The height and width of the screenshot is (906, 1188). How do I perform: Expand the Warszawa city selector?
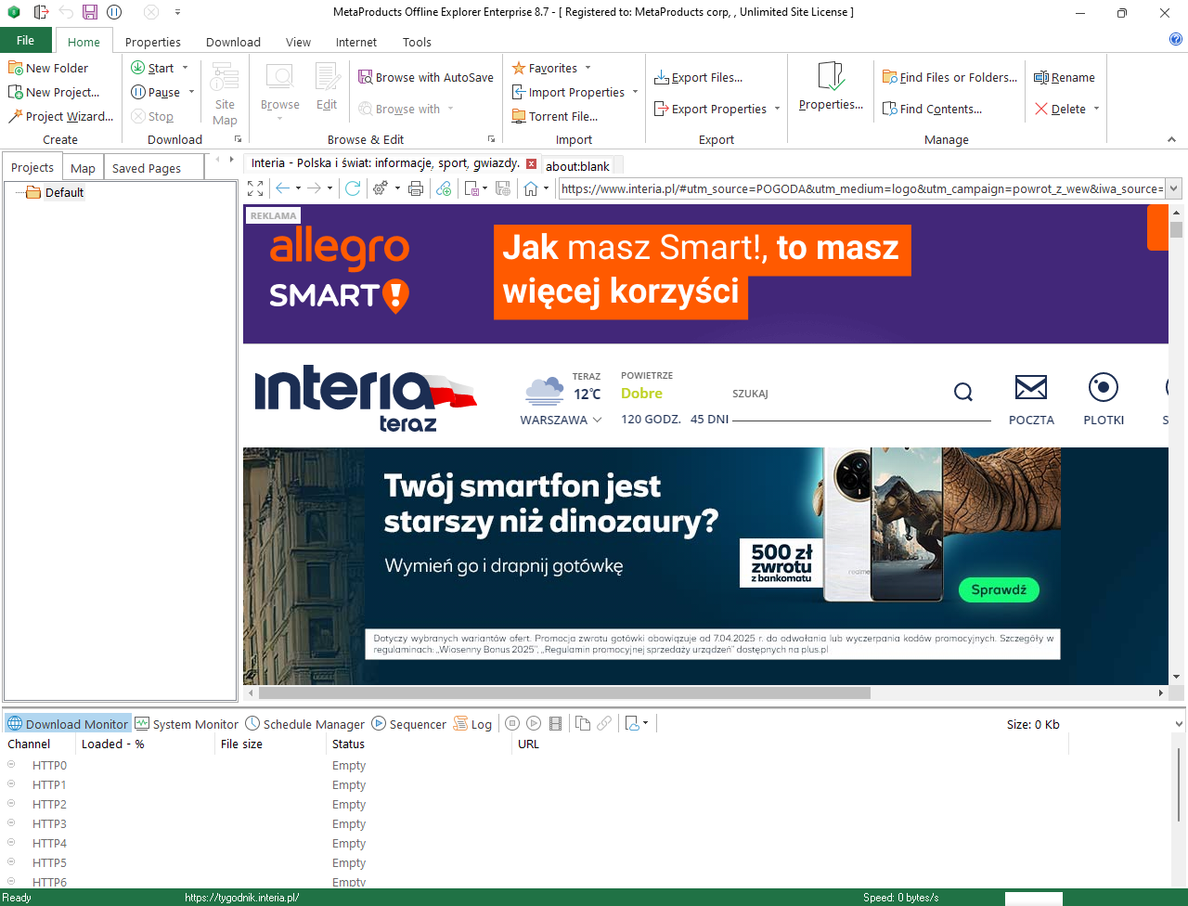(x=561, y=420)
